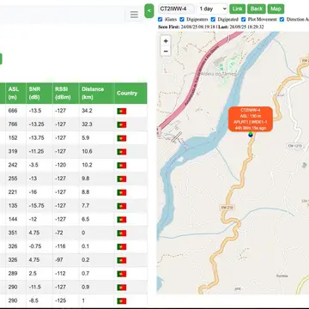Sort table by ASL (m) column
The height and width of the screenshot is (309, 309).
click(x=15, y=94)
